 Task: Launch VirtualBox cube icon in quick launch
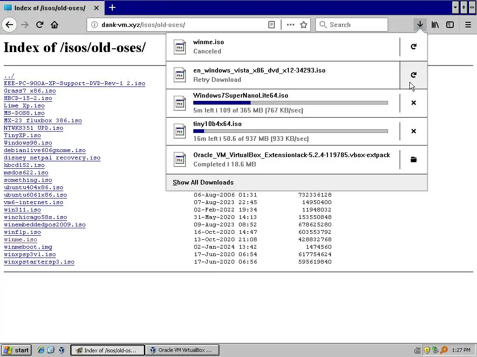[61, 350]
